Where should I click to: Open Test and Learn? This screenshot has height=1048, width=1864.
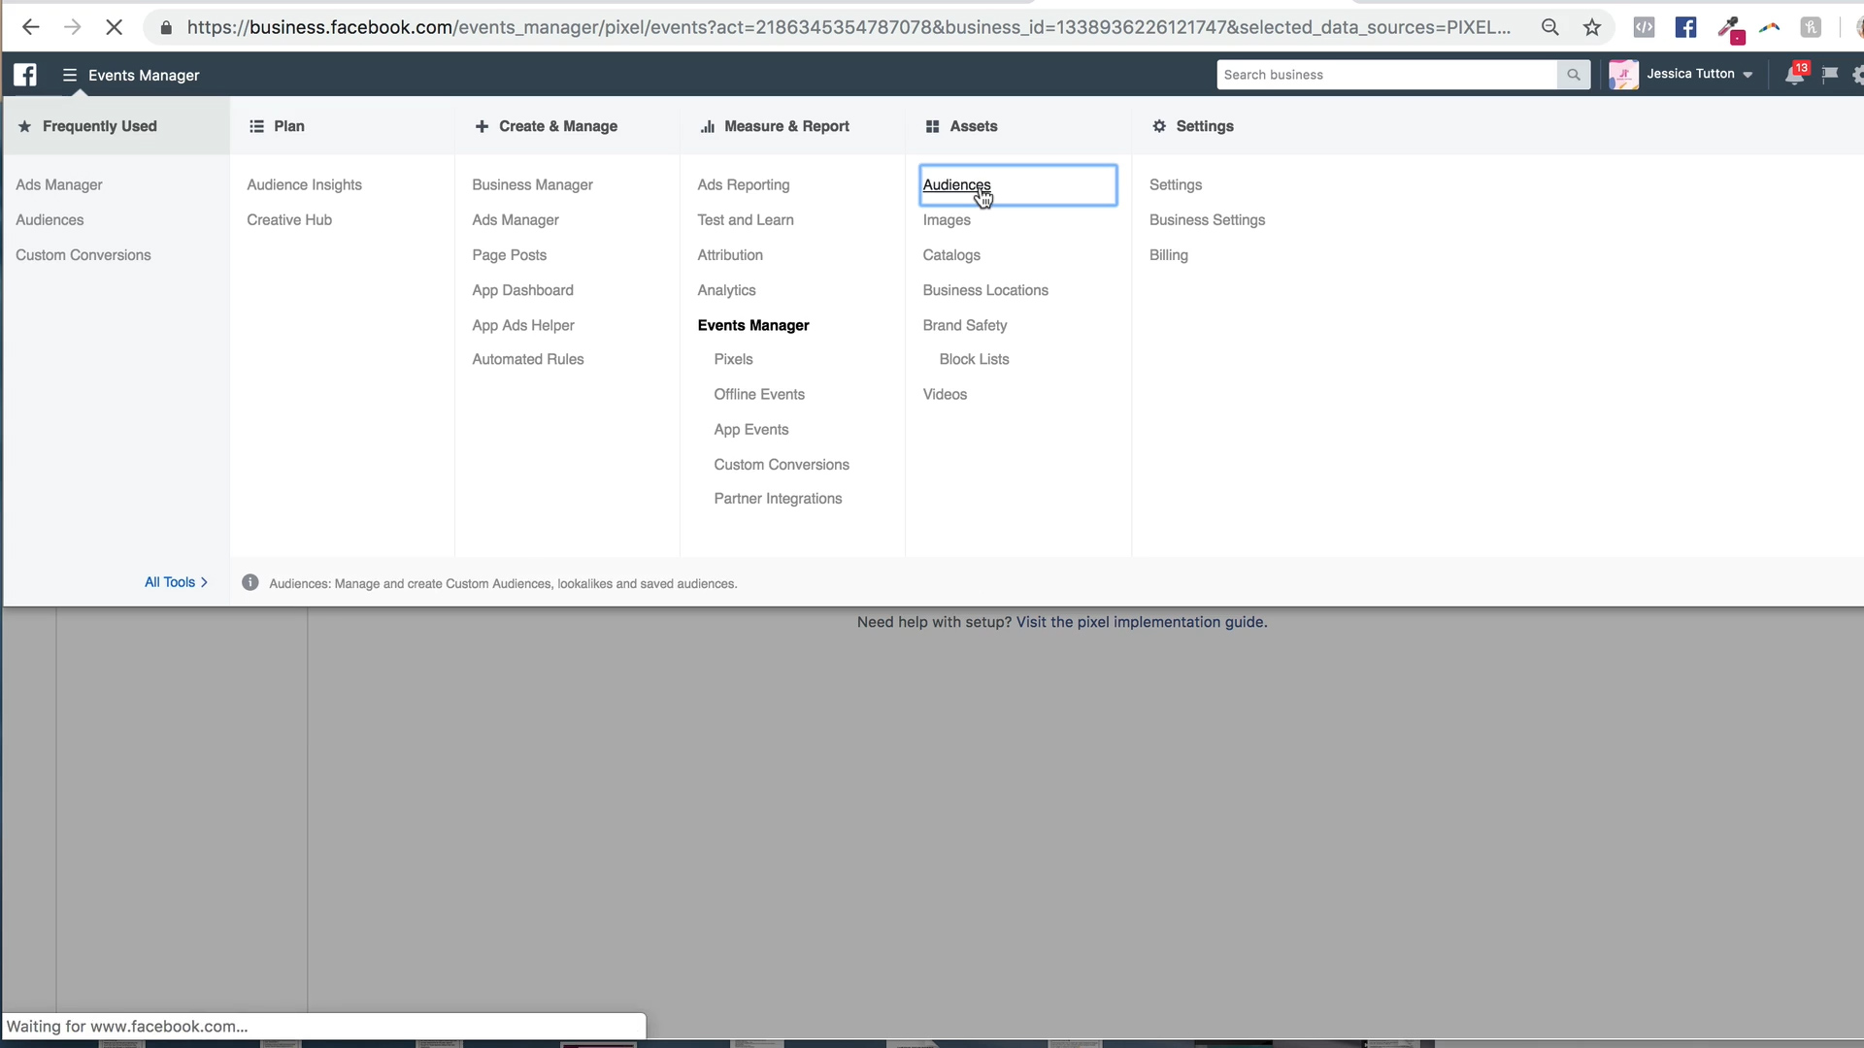746,220
